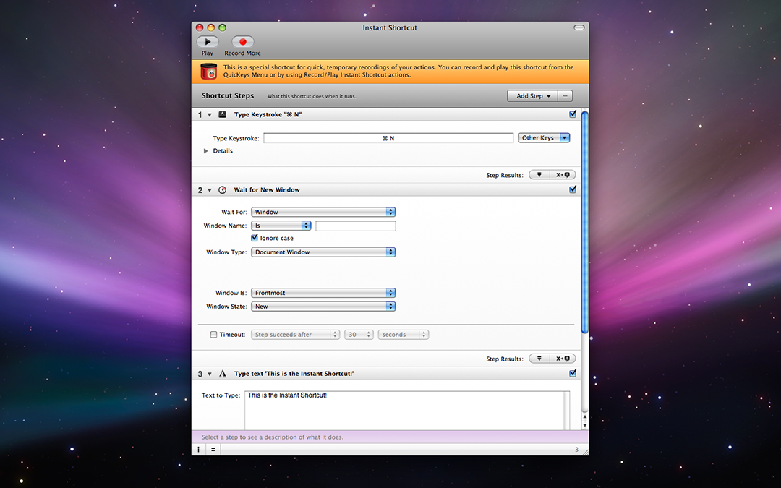
Task: Click the scroll up arrow of the steps list
Action: (x=585, y=417)
